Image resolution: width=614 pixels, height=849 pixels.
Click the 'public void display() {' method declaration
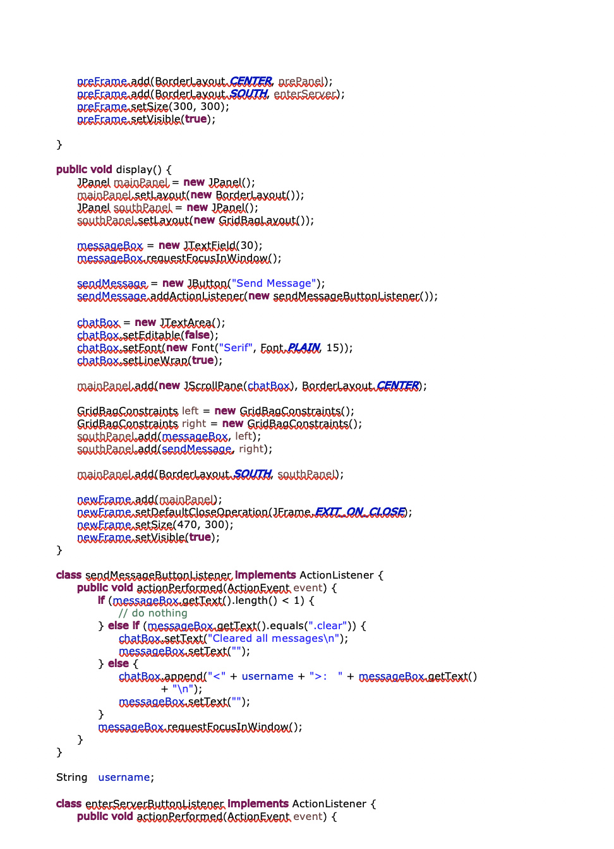tap(114, 170)
